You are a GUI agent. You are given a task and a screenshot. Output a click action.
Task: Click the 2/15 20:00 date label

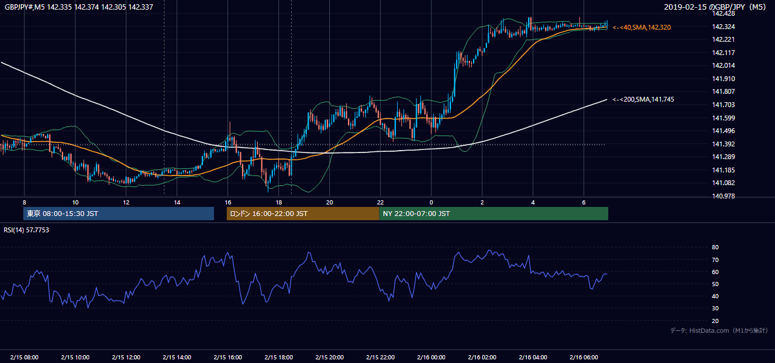pyautogui.click(x=329, y=357)
